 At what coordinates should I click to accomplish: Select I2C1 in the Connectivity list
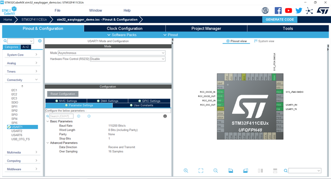[x=14, y=90]
